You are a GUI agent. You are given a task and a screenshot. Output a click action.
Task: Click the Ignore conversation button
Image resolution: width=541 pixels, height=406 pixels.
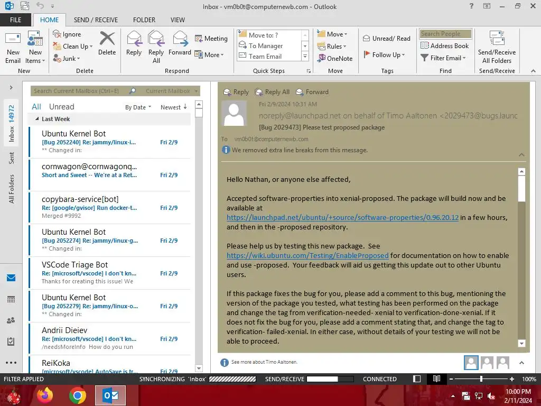[67, 34]
